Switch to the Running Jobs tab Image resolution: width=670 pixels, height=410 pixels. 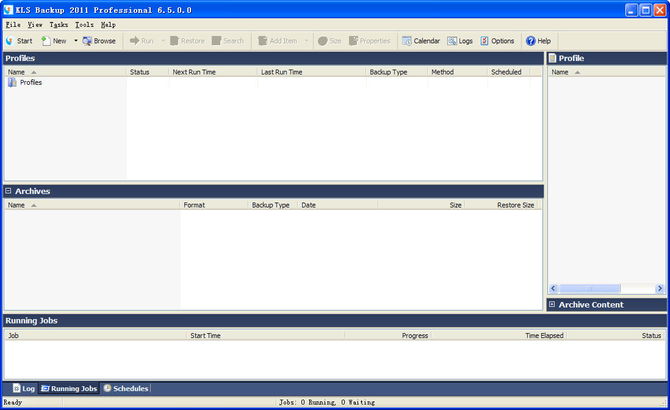(69, 389)
